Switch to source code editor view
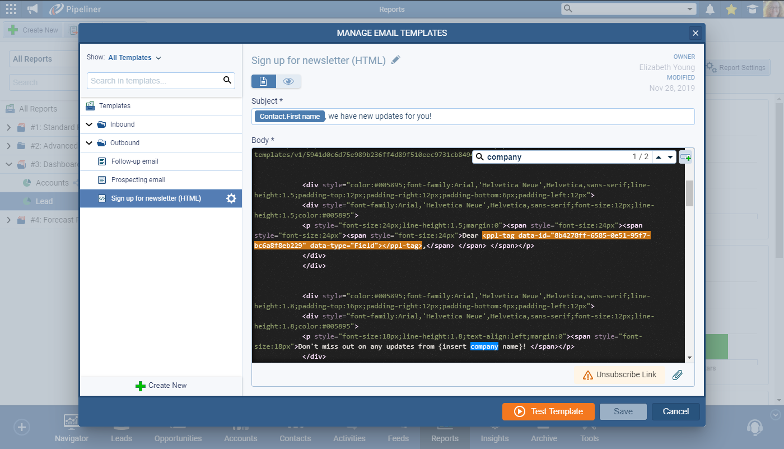The height and width of the screenshot is (449, 784). 264,81
